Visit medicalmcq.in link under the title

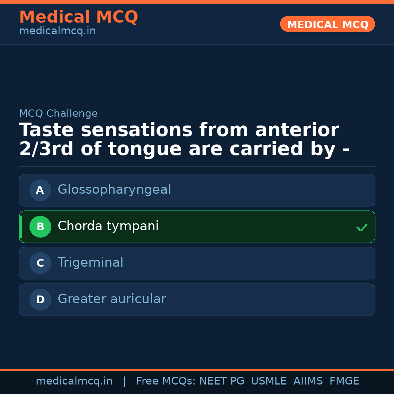click(57, 31)
